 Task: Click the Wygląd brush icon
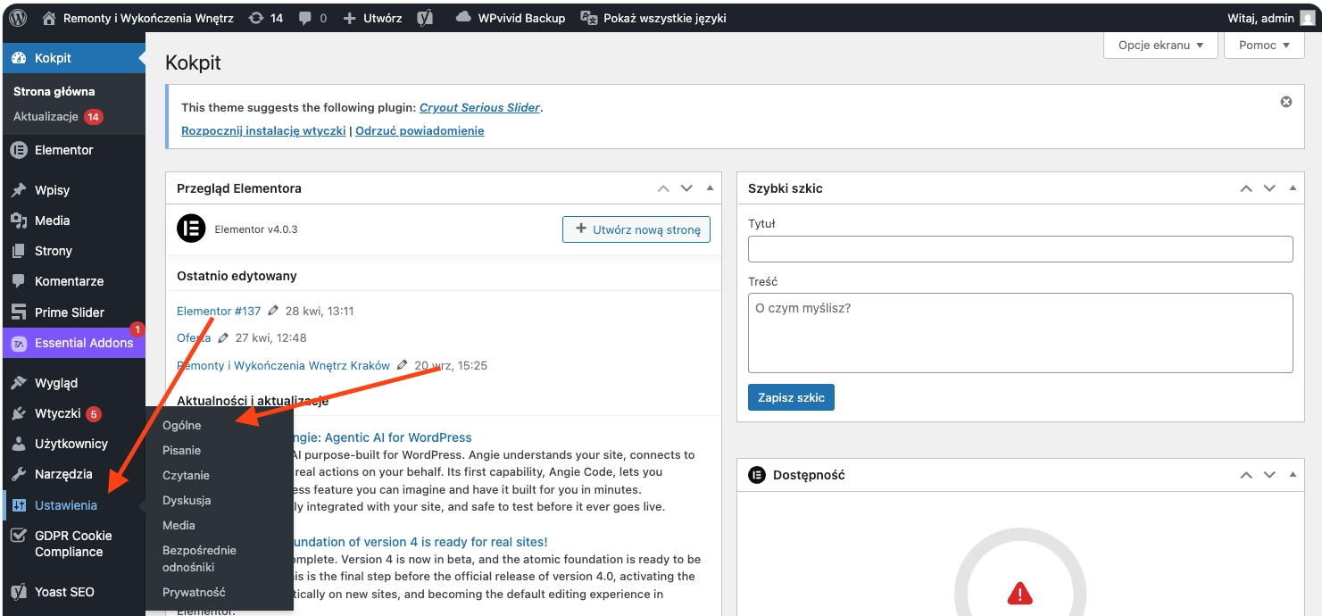coord(19,383)
